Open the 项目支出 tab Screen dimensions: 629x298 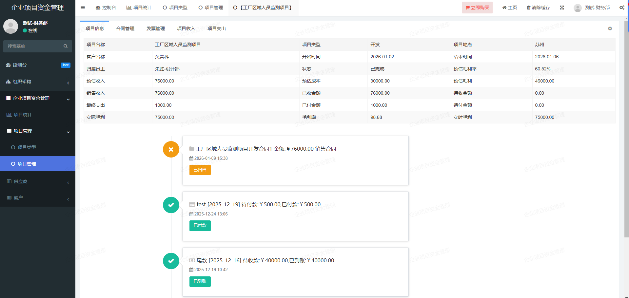click(216, 28)
